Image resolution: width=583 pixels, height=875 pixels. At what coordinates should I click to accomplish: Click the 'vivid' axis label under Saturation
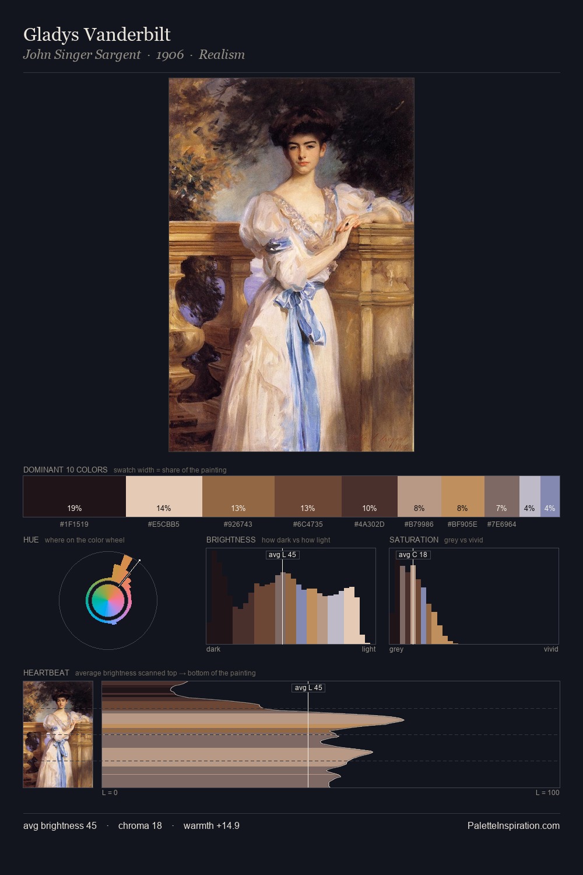[x=551, y=649]
